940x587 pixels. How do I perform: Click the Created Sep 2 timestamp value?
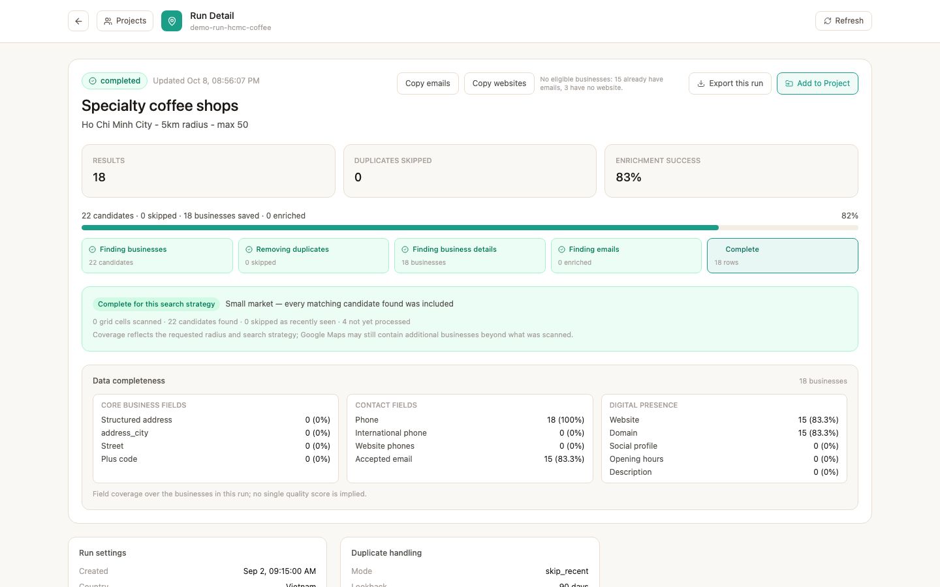tap(279, 571)
